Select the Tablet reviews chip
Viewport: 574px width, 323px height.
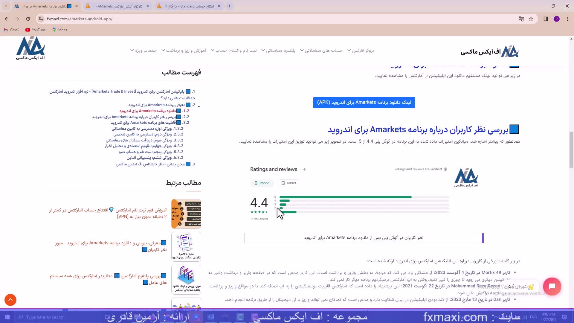pos(289,183)
